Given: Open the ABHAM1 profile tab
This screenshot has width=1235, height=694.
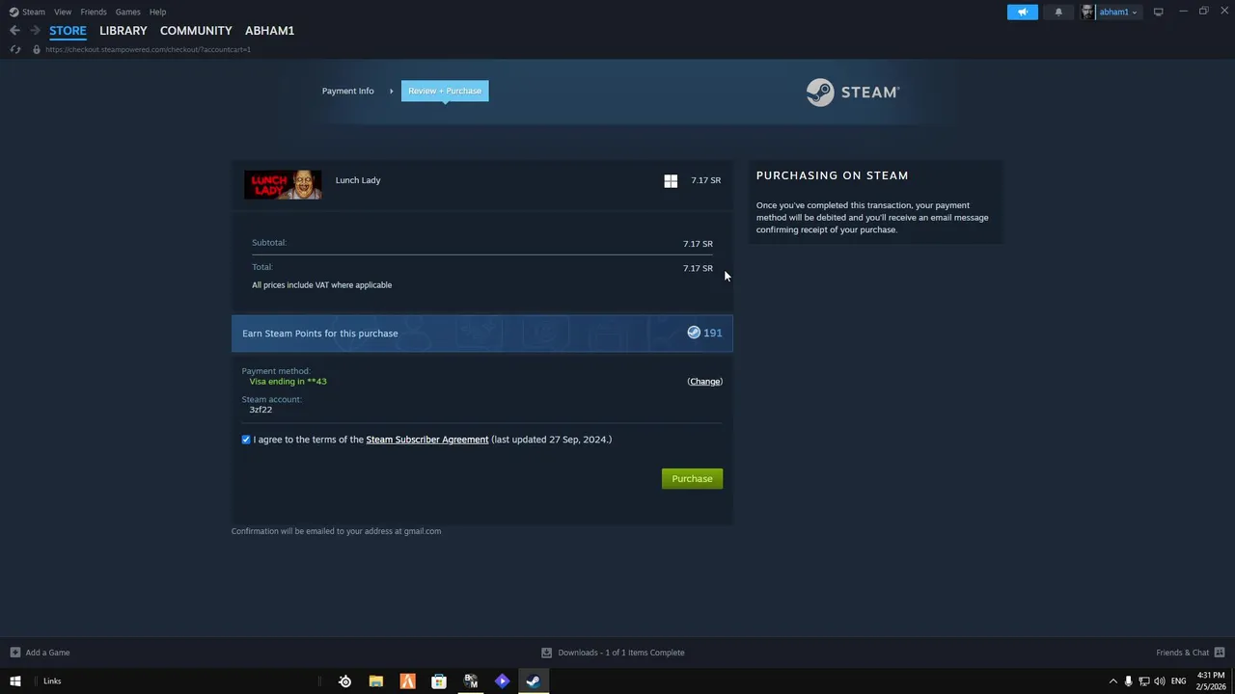Looking at the screenshot, I should [x=269, y=31].
